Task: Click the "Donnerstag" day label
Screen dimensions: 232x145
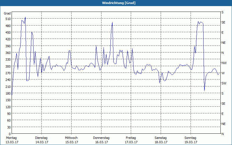Action: point(101,138)
